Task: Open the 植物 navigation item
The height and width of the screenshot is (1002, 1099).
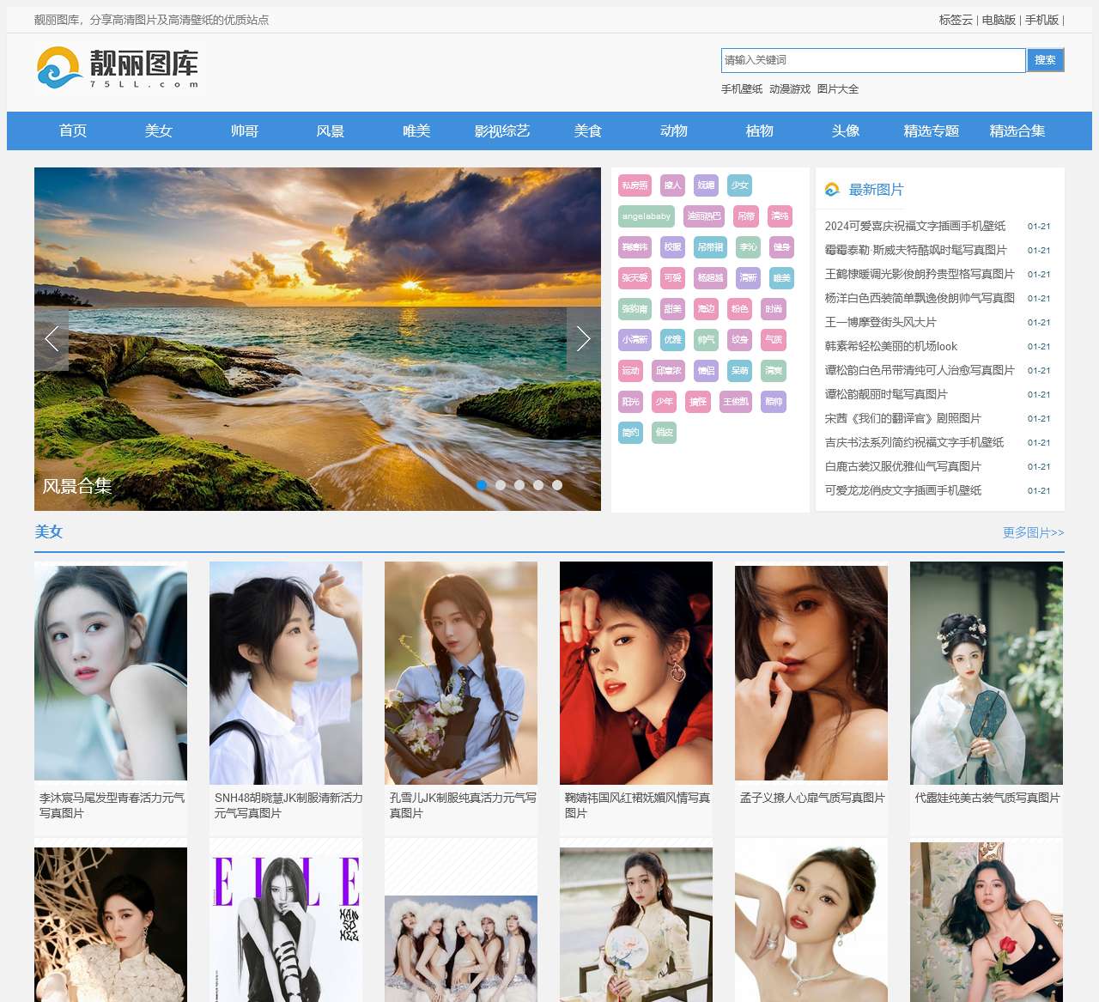Action: click(760, 131)
